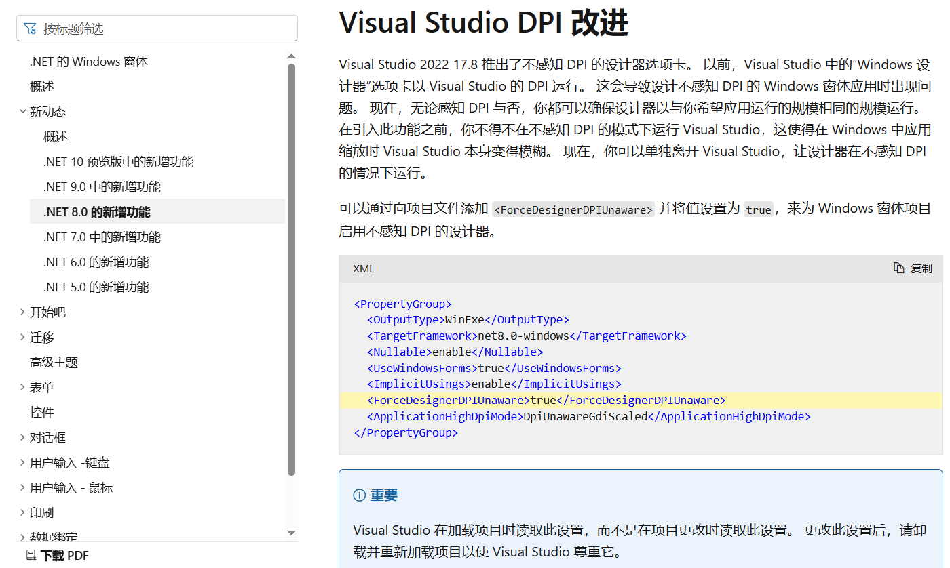Click the closing </PropertyGroup> code line

click(x=406, y=433)
